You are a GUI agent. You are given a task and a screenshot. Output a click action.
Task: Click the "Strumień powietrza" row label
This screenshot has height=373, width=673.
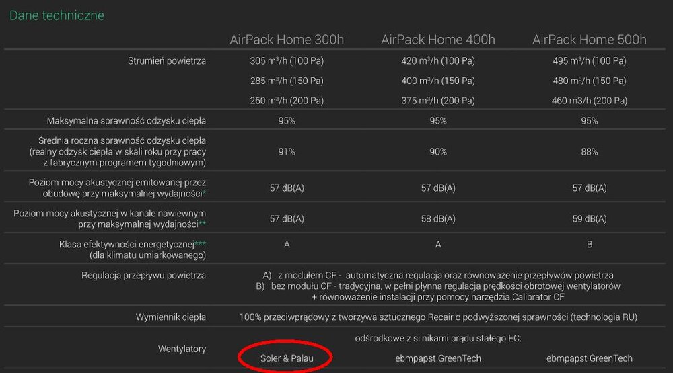167,61
